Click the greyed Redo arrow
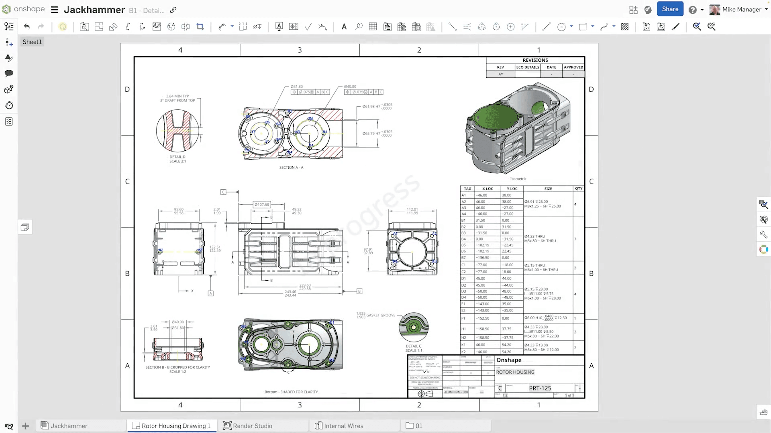Screen dimensions: 771x433 (x=41, y=26)
